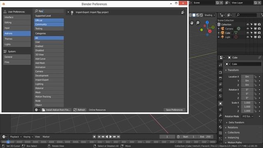Open the preferences gear dropdown menu

pyautogui.click(x=37, y=110)
